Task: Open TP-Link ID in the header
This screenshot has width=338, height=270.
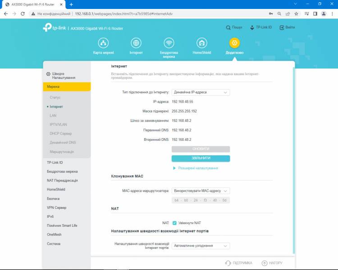Action: click(261, 27)
